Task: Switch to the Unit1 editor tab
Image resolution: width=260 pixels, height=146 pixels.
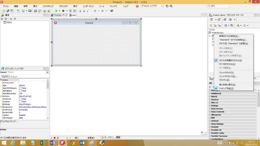Action: [x=73, y=15]
